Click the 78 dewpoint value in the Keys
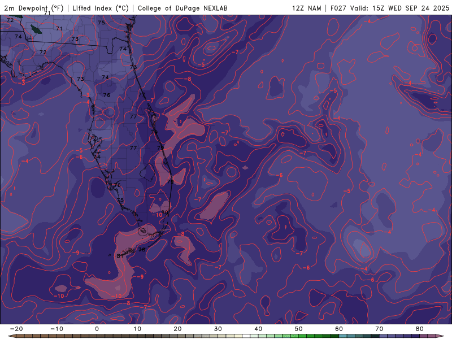The image size is (452, 339). click(142, 250)
